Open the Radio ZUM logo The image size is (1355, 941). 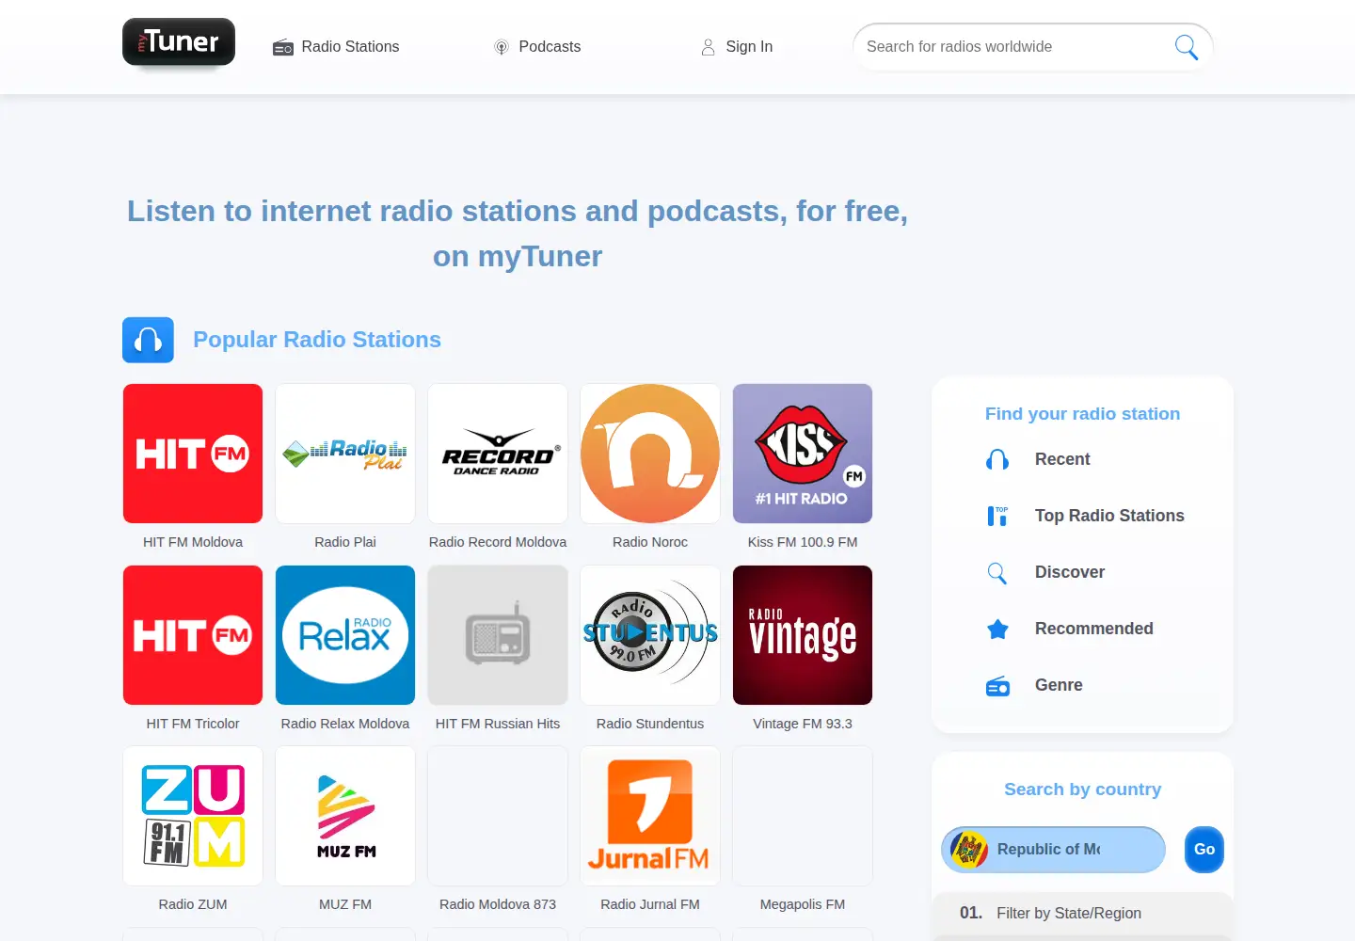tap(193, 816)
